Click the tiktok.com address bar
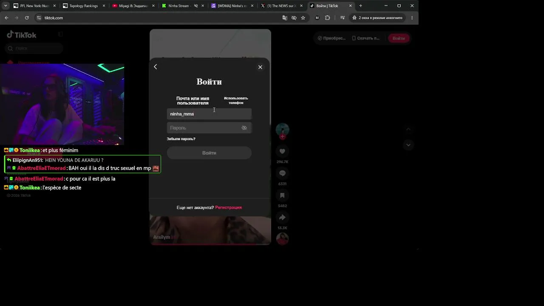Screen dimensions: 544x306 point(161,18)
